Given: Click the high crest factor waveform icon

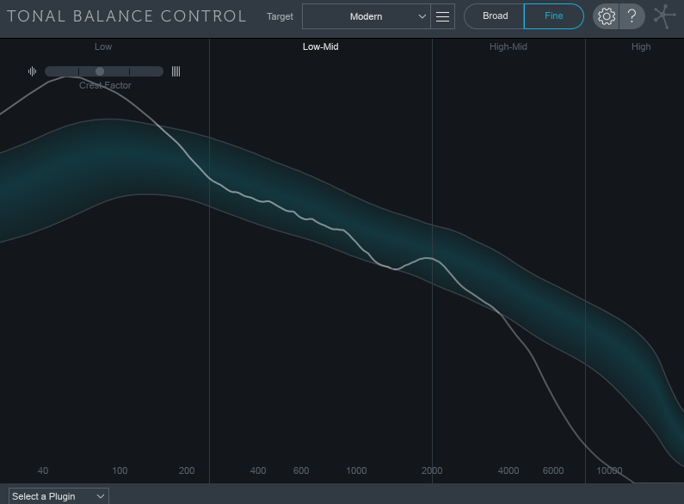Looking at the screenshot, I should click(33, 71).
